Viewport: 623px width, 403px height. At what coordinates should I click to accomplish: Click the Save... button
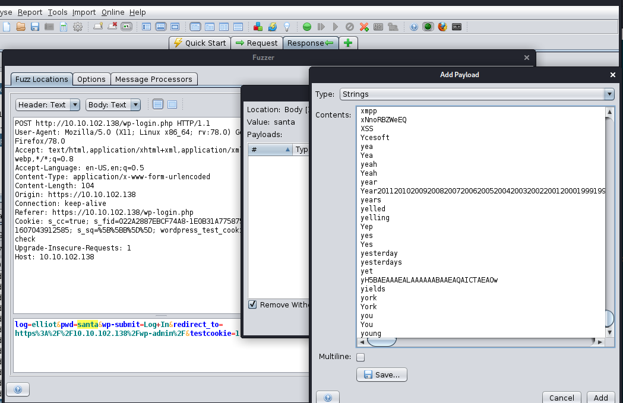coord(382,375)
